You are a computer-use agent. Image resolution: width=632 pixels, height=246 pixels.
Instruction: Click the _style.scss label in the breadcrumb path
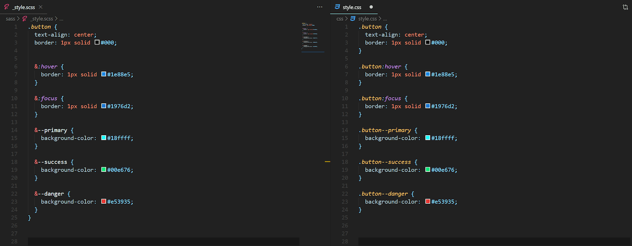(x=42, y=18)
